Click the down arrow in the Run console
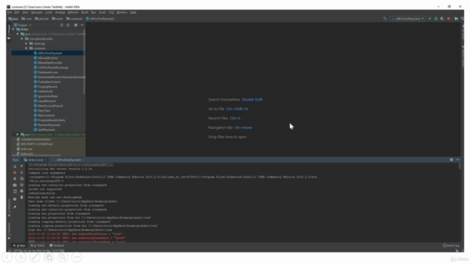 click(x=21, y=173)
